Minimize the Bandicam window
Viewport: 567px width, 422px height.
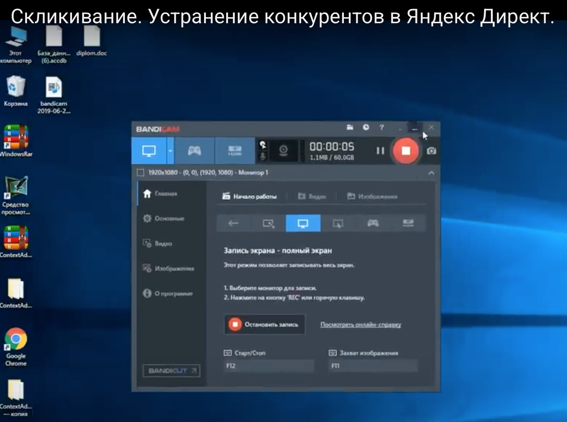pos(415,128)
